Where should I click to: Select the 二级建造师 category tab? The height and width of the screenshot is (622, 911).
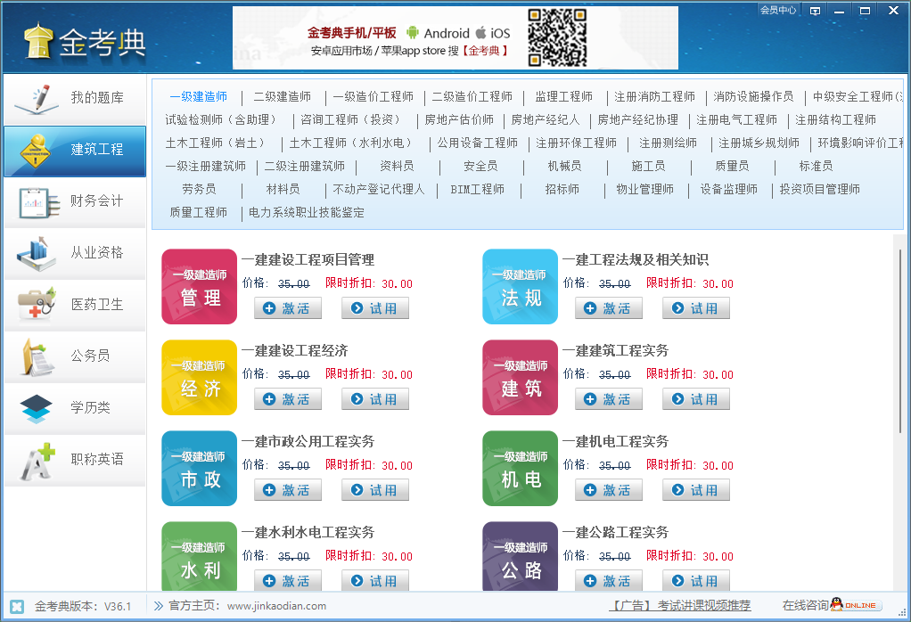(x=283, y=96)
